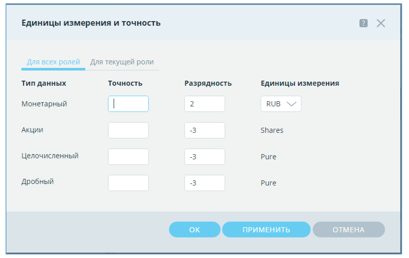This screenshot has width=409, height=258.
Task: Edit the Монетарный Разрядность field
Action: pyautogui.click(x=204, y=104)
